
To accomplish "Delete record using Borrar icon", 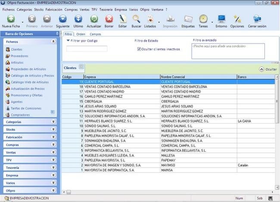I will (109, 19).
